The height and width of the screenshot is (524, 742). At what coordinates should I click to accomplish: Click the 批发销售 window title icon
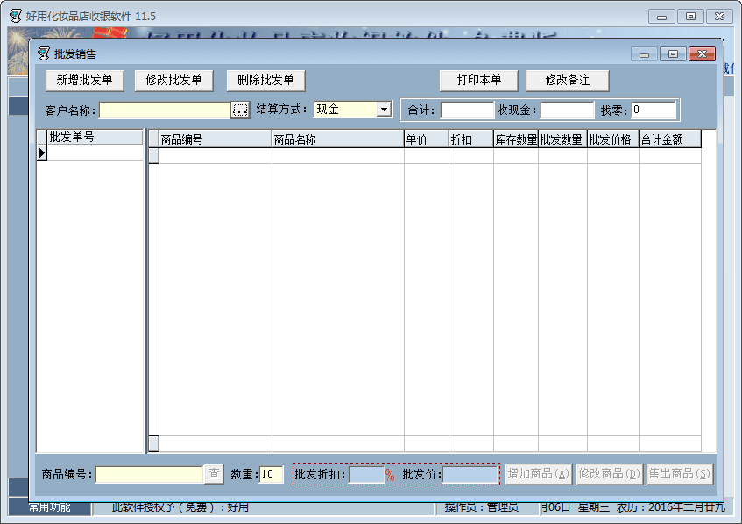tap(43, 53)
